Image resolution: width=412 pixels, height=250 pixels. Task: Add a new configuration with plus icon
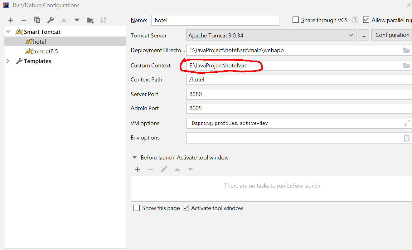pyautogui.click(x=11, y=20)
